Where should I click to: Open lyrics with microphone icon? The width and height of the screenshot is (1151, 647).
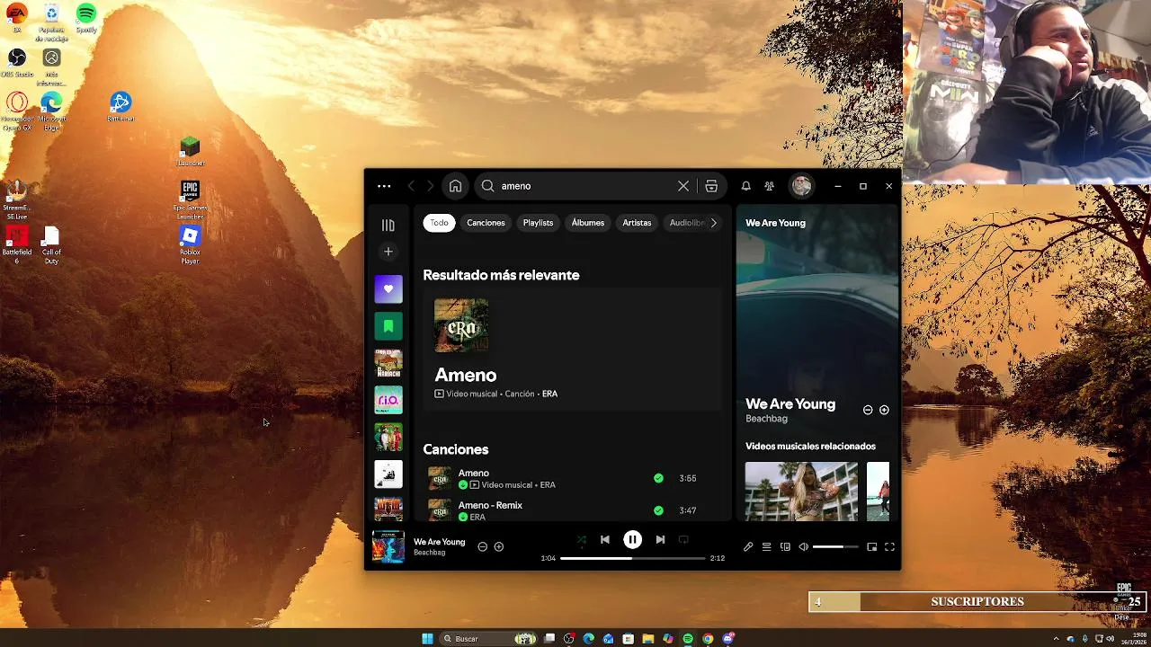coord(748,546)
